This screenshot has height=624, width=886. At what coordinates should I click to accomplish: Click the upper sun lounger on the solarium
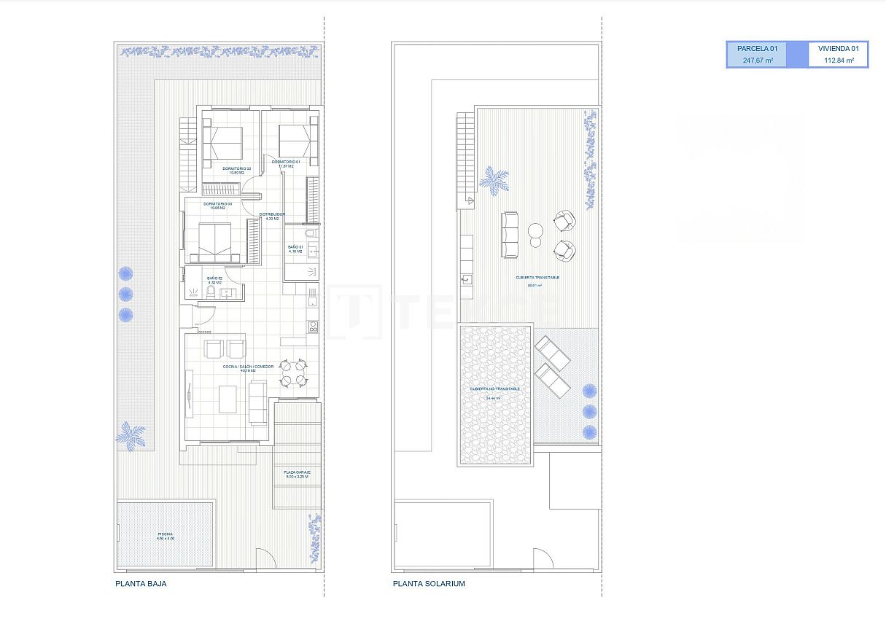click(x=552, y=352)
